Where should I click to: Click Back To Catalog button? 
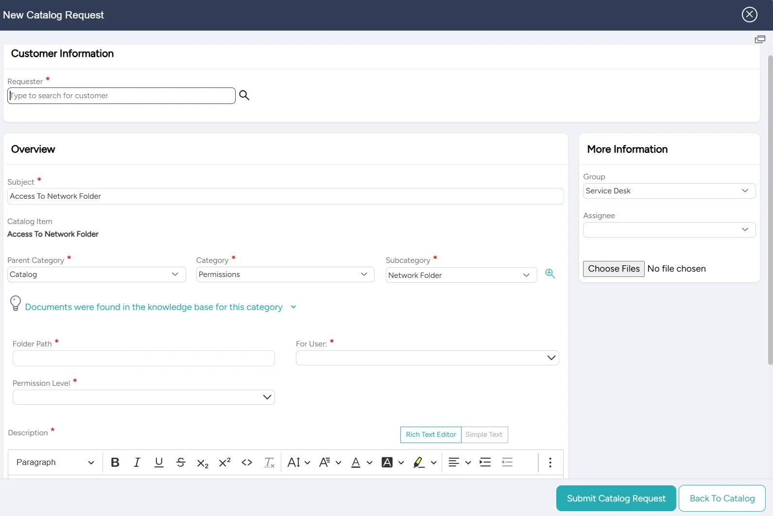tap(722, 499)
